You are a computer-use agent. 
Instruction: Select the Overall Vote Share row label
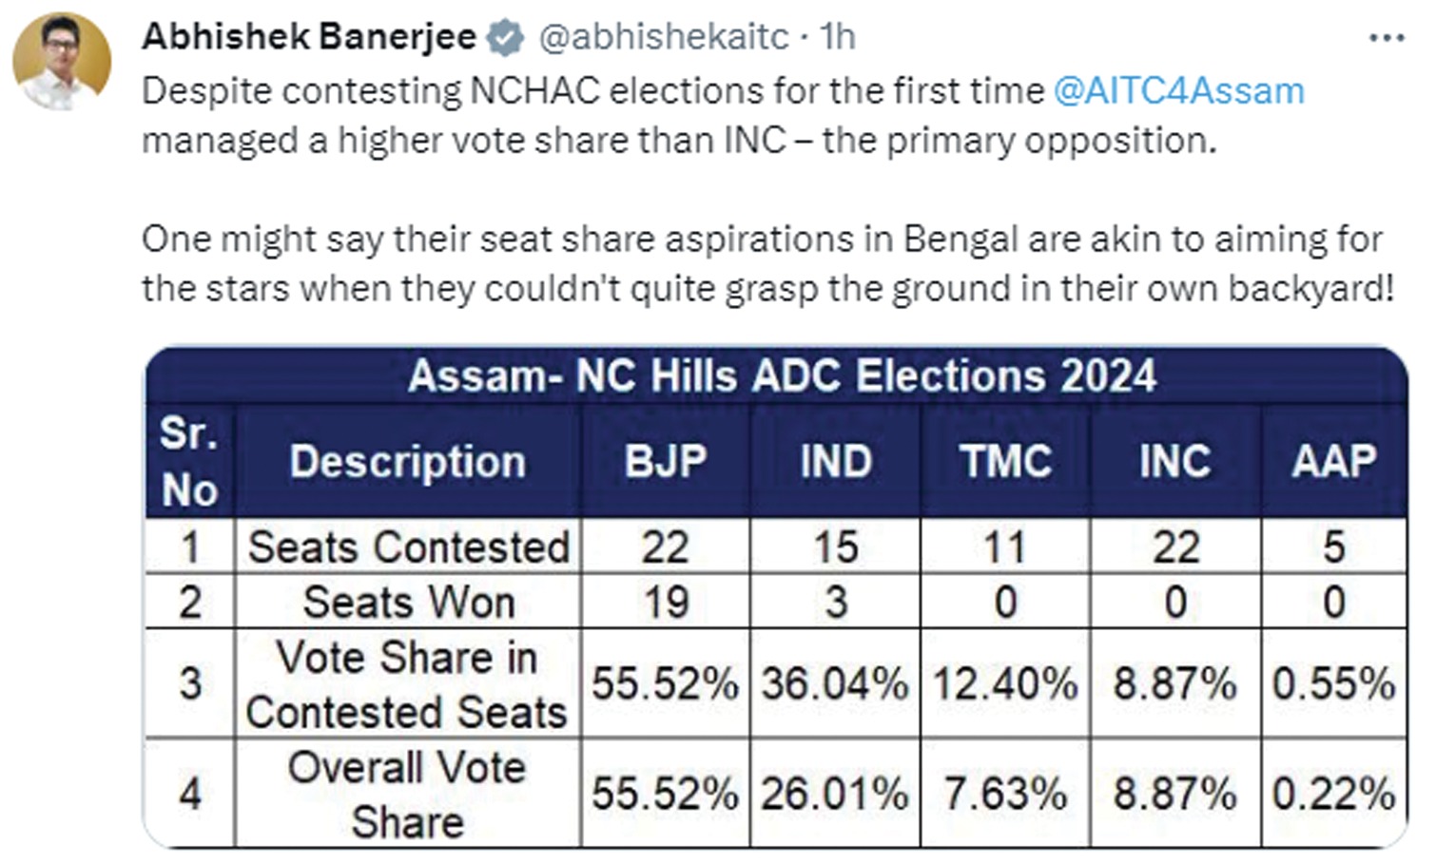408,794
